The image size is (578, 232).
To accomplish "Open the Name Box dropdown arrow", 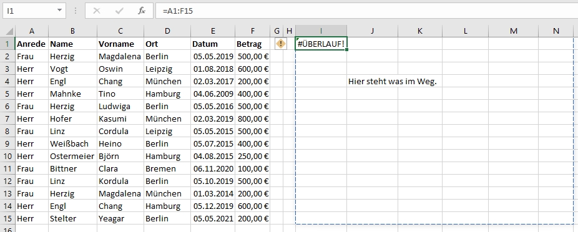I will coord(60,11).
